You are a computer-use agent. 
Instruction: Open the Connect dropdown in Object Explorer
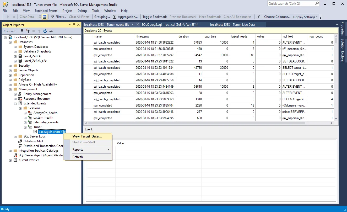pyautogui.click(x=11, y=31)
